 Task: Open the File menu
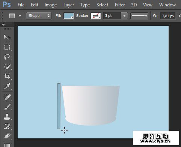point(21,5)
